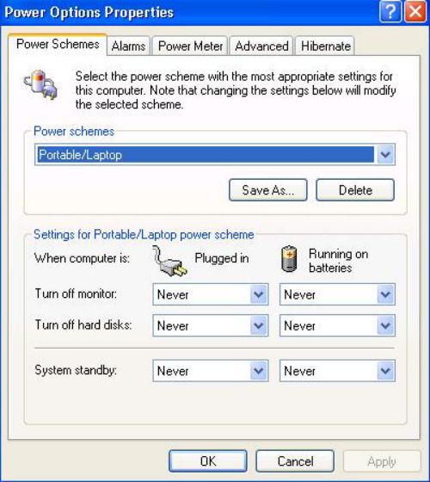
Task: Select the Hibernate tab
Action: coord(325,46)
